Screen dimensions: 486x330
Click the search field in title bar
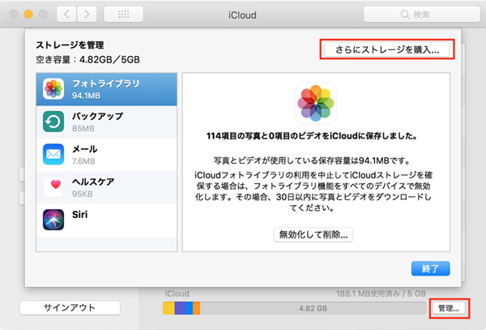point(421,15)
